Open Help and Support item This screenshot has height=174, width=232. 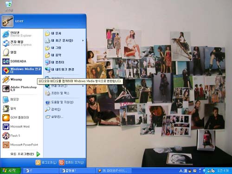click(64, 102)
